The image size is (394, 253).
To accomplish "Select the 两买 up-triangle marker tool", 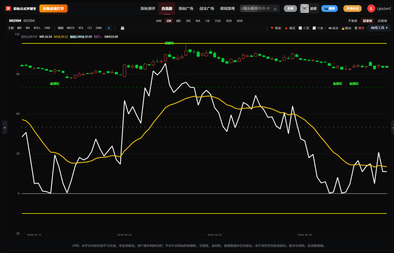I will (290, 28).
